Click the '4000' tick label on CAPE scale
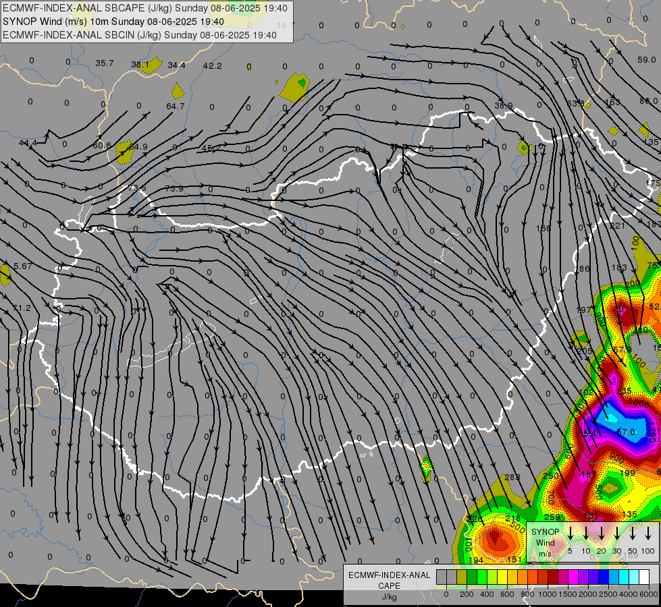 point(629,594)
